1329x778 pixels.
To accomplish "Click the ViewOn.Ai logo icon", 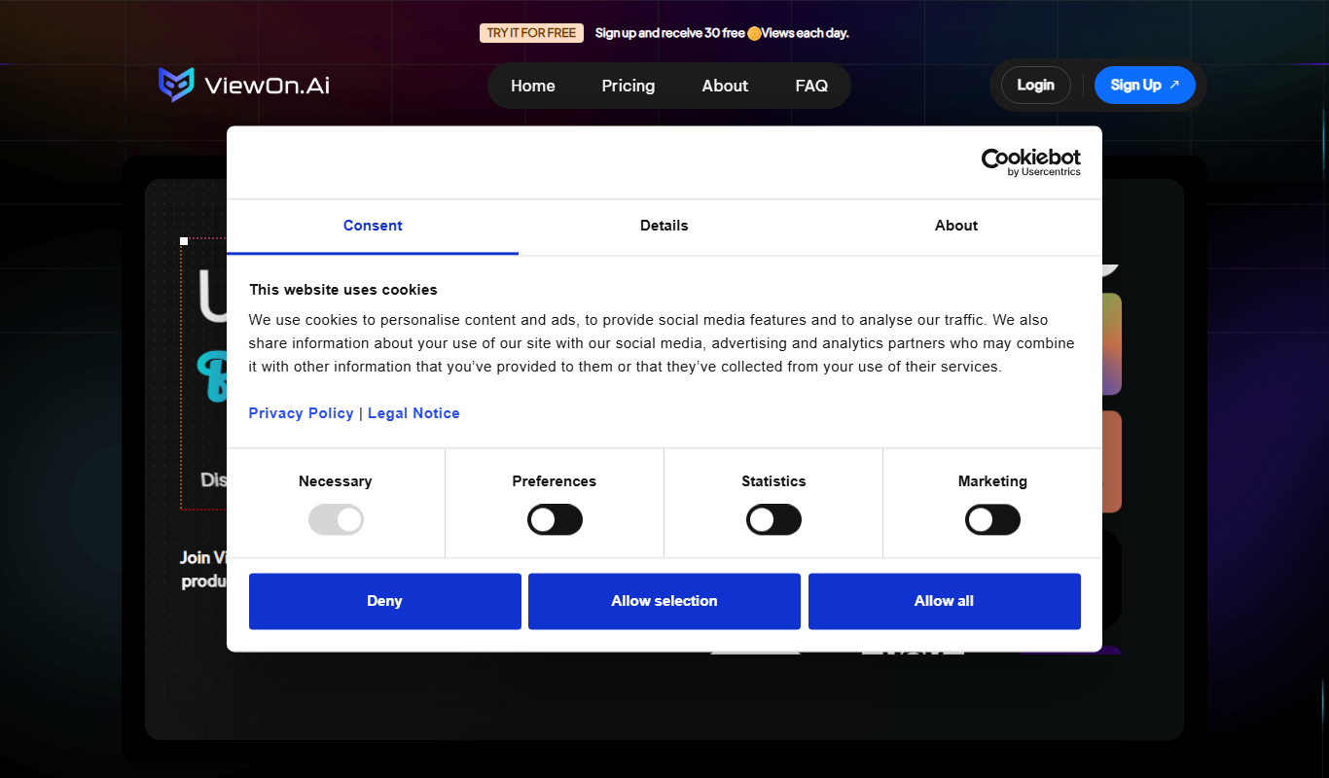I will (x=176, y=85).
